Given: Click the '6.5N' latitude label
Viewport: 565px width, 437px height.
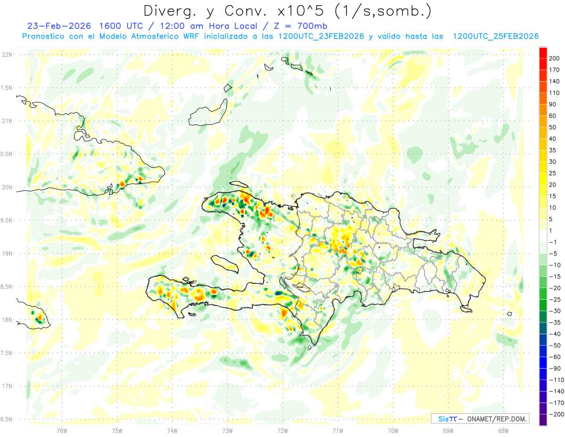Looking at the screenshot, I should [x=7, y=419].
